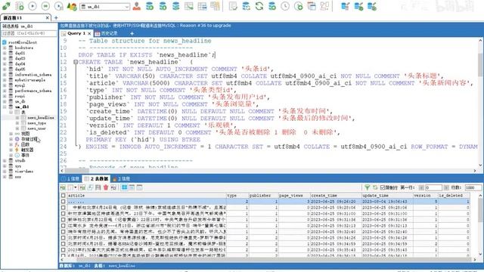Expand the 存储过程 stored procedures folder
Viewport: 484px width, 272px height.
pos(11,139)
